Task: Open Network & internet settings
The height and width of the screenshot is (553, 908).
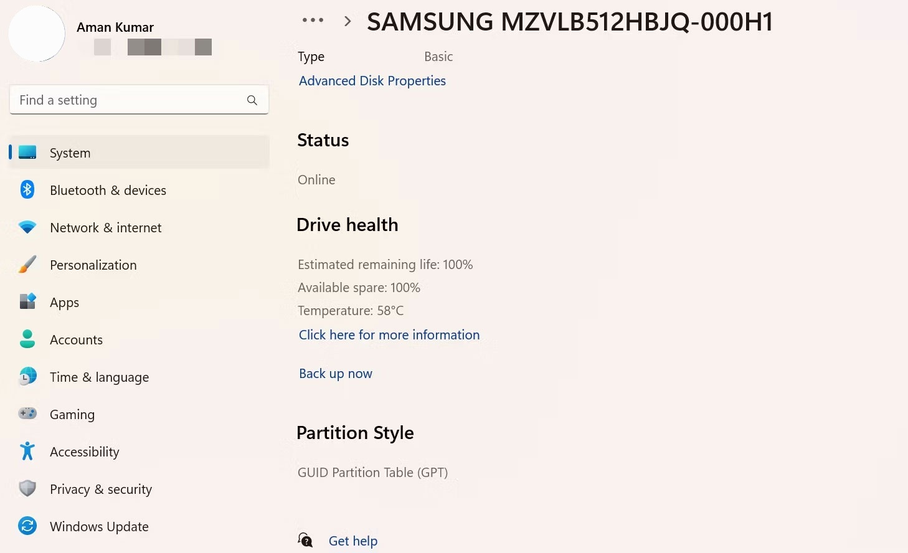Action: click(140, 227)
